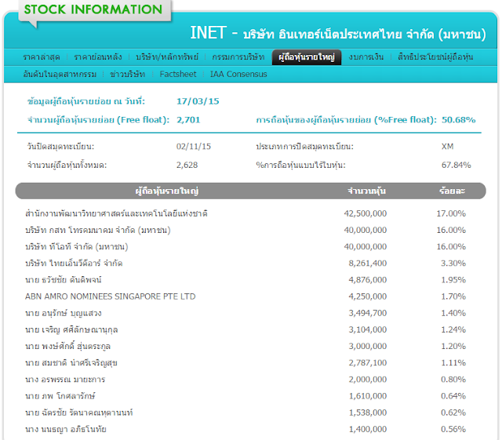Image resolution: width=502 pixels, height=440 pixels.
Task: Select the นาย ฉัตรชัย รัตนาคณหุตานนท์ row
Action: (246, 413)
